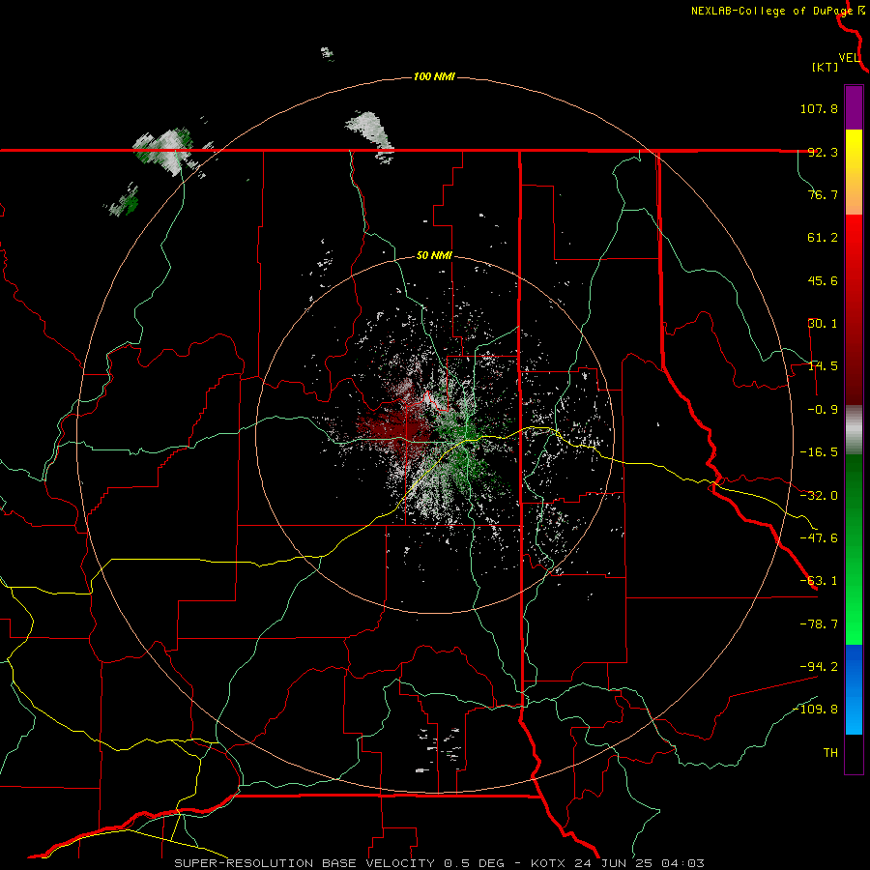This screenshot has height=870, width=870.
Task: Click the 76.7 velocity scale value
Action: click(x=823, y=194)
